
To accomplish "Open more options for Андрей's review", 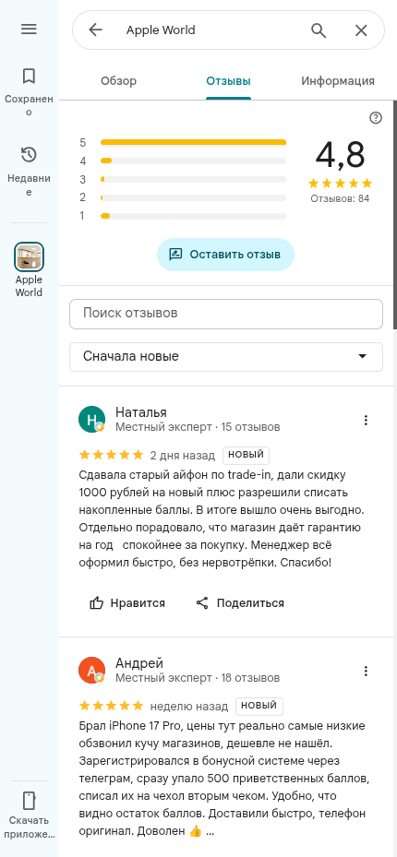I will pos(366,671).
